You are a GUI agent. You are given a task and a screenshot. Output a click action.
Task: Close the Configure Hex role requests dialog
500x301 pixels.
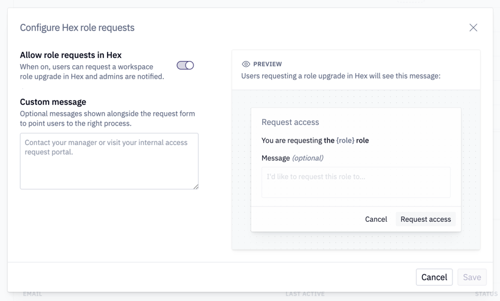pos(473,27)
